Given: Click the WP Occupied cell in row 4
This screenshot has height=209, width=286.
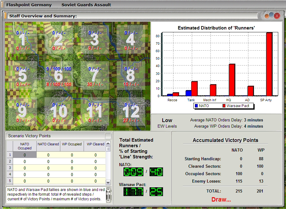Looking at the screenshot, I should pos(72,175).
